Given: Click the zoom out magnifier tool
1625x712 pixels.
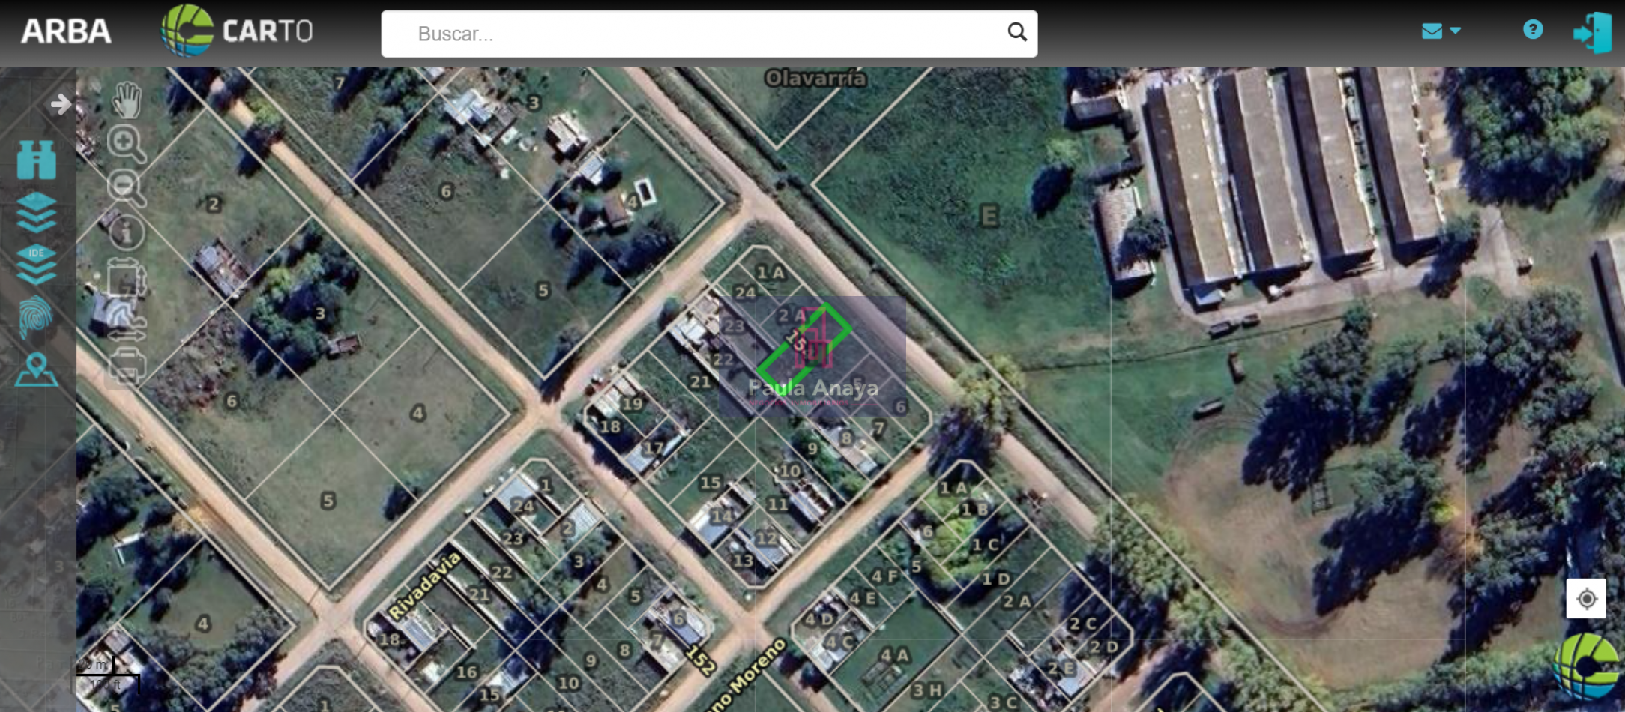Looking at the screenshot, I should [125, 187].
